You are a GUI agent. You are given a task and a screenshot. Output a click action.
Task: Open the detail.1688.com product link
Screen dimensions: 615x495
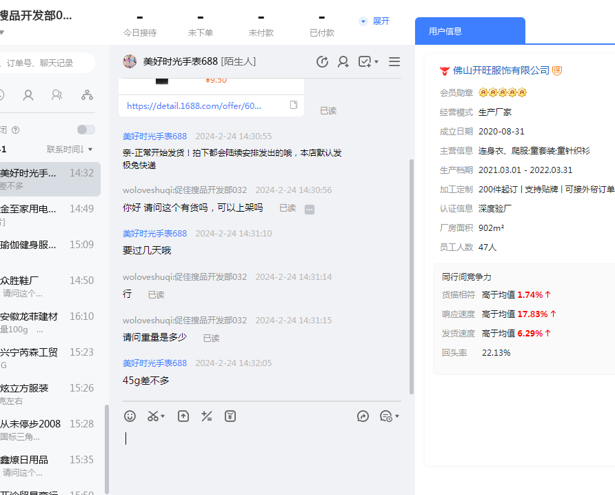(194, 106)
